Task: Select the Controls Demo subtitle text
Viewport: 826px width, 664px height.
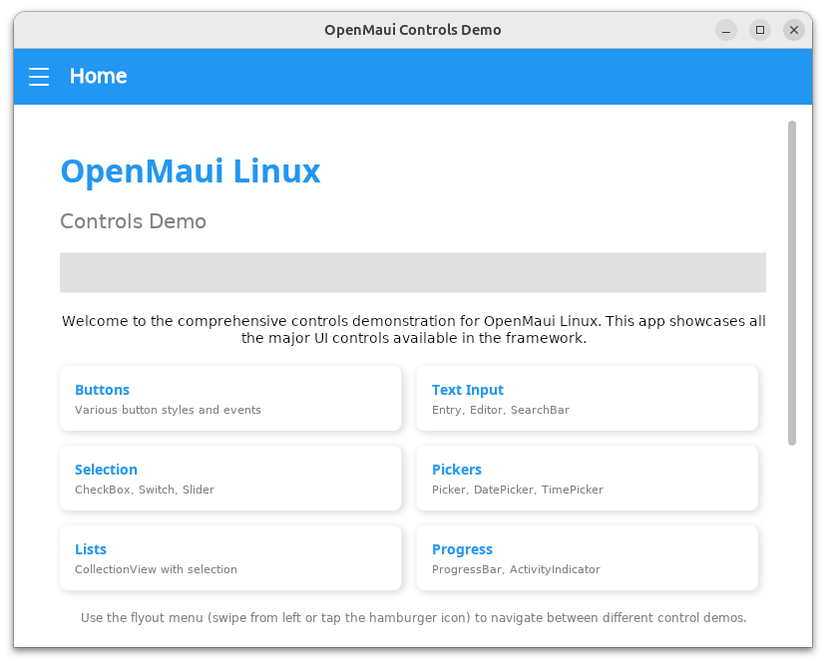Action: (133, 221)
